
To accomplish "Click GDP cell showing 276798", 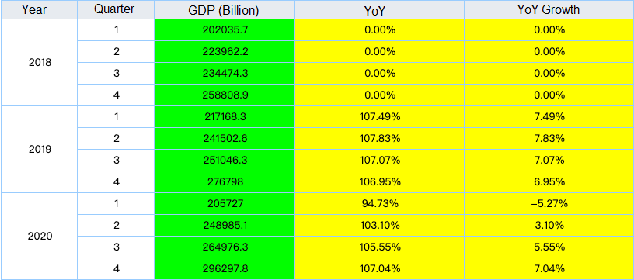I will [225, 182].
